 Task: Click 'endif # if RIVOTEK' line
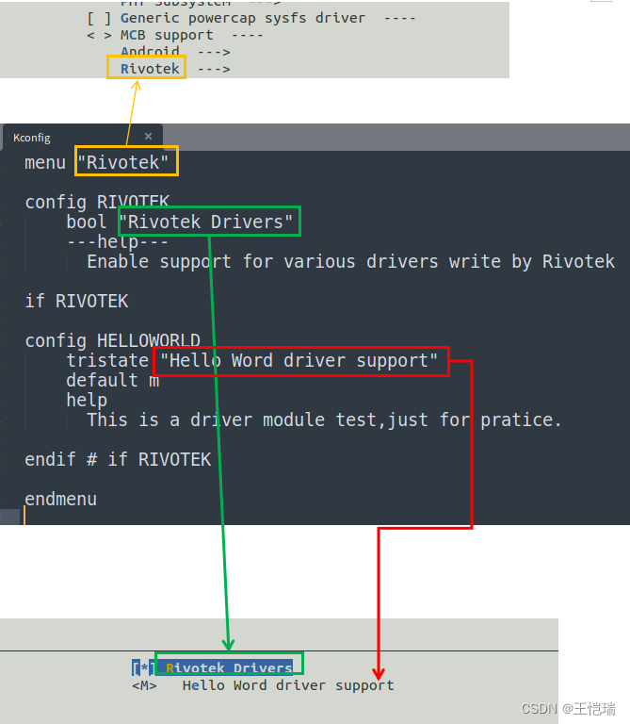[x=118, y=460]
